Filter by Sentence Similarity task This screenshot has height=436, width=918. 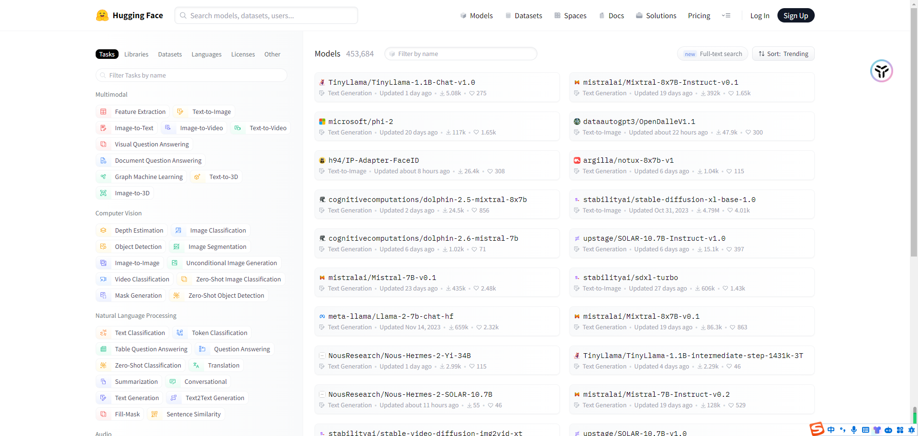coord(186,414)
